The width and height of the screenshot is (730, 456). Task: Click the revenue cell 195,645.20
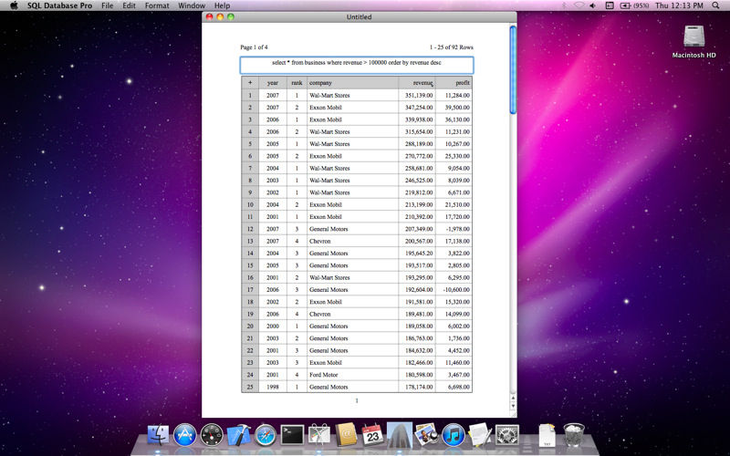point(417,254)
